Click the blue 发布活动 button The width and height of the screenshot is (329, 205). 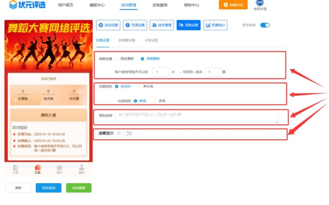click(x=48, y=188)
